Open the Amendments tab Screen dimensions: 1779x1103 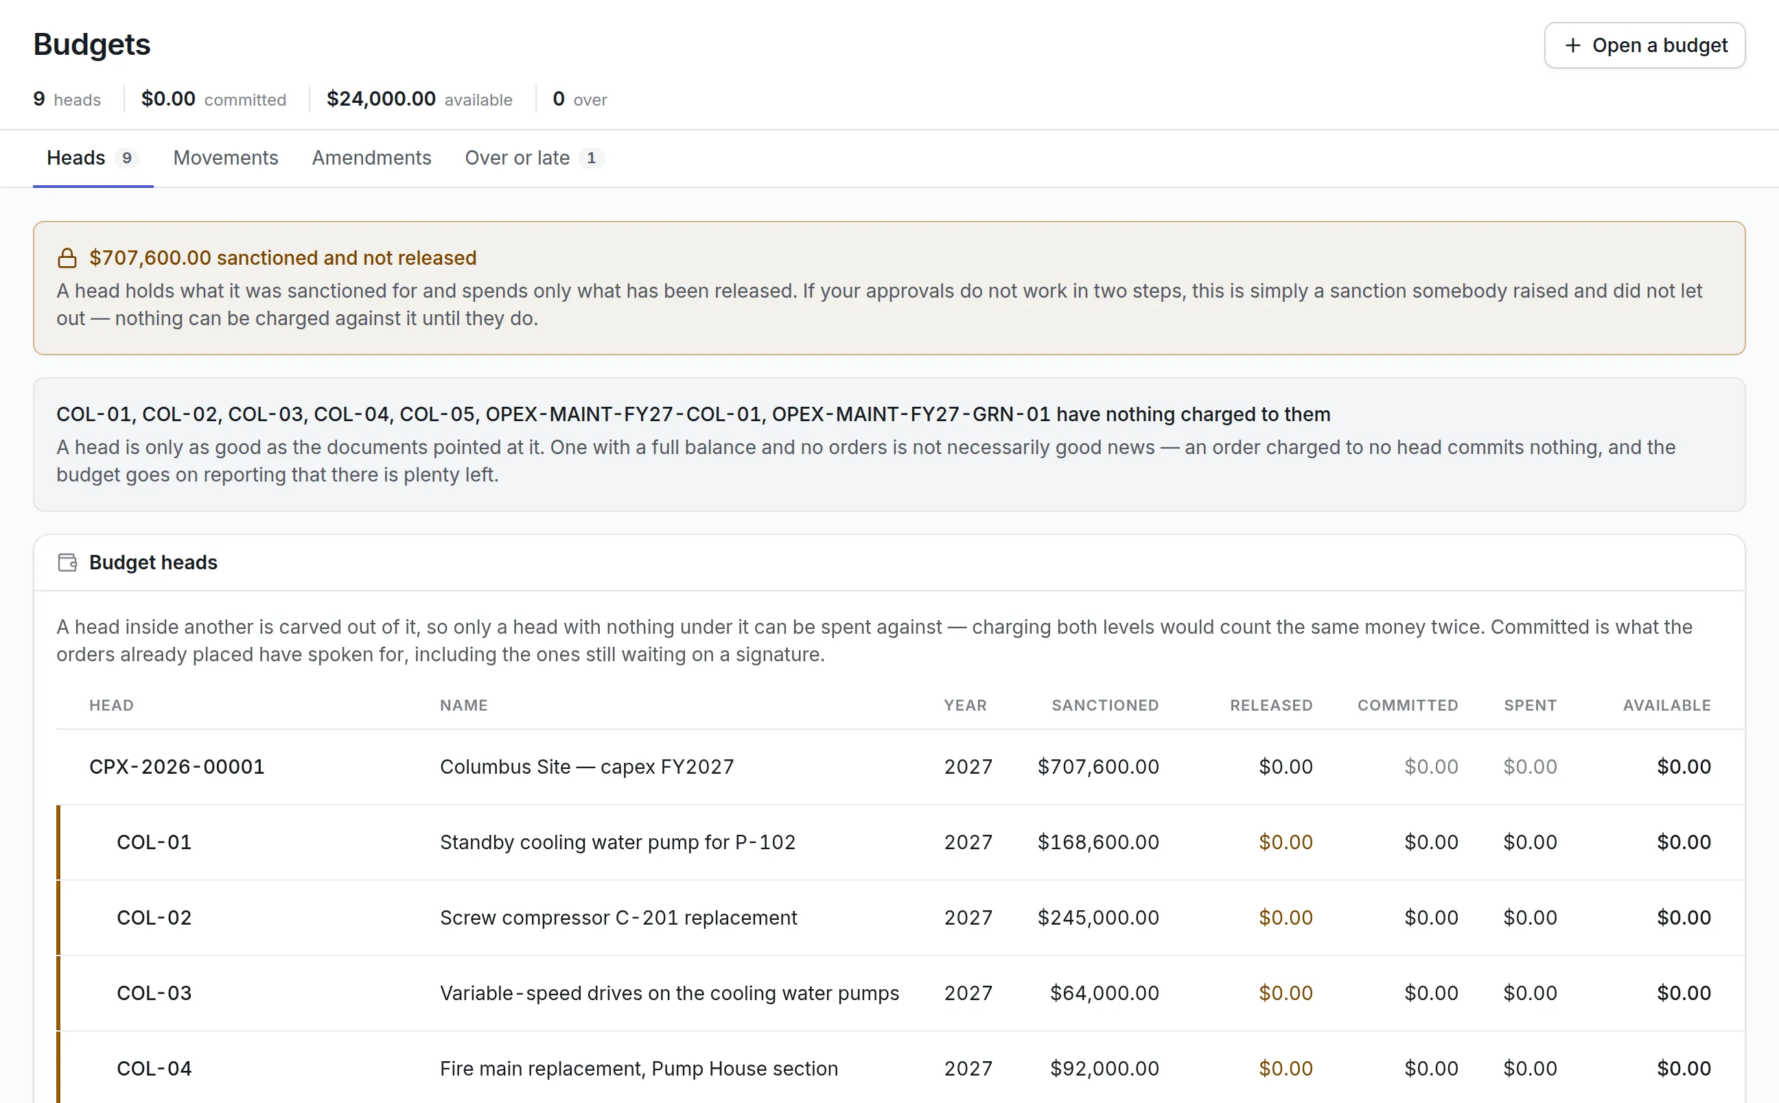click(x=371, y=158)
